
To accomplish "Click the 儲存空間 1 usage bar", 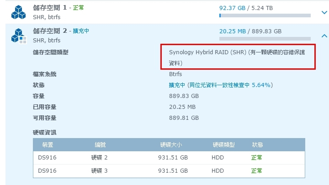I will tap(265, 15).
